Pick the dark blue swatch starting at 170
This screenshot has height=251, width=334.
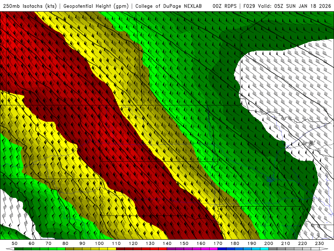pyautogui.click(x=222, y=248)
